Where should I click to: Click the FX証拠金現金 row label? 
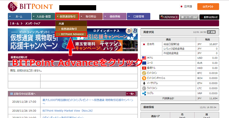(171, 53)
